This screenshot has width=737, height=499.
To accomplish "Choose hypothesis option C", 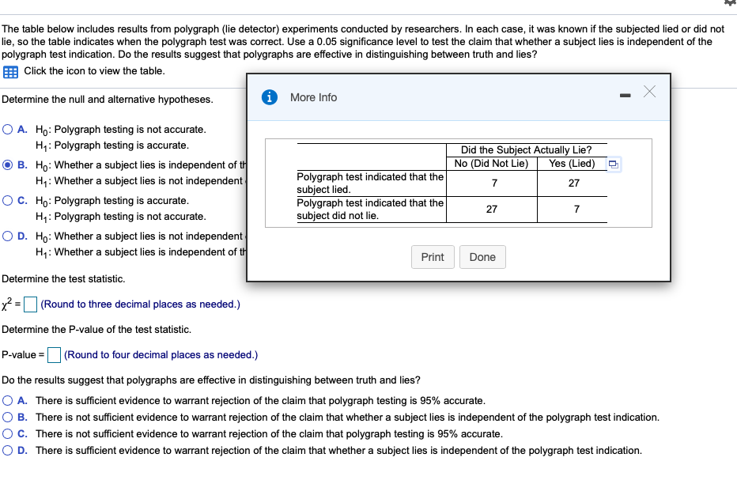I will point(8,200).
